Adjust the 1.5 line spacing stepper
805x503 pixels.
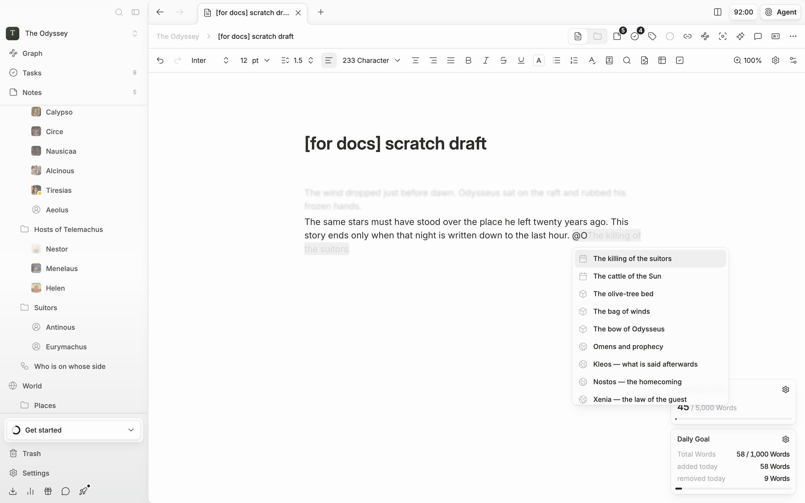(x=311, y=60)
